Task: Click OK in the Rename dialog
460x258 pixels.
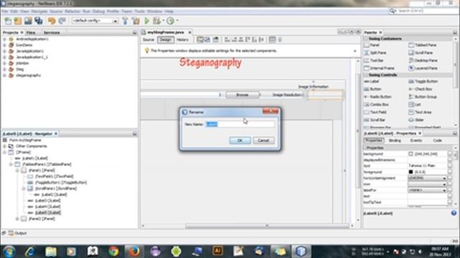Action: point(240,140)
